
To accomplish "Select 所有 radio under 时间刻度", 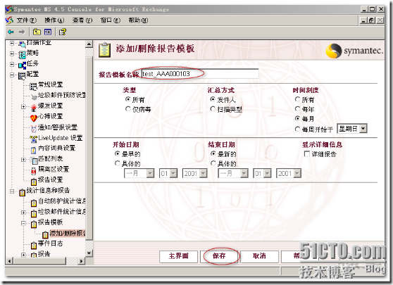I will point(297,99).
